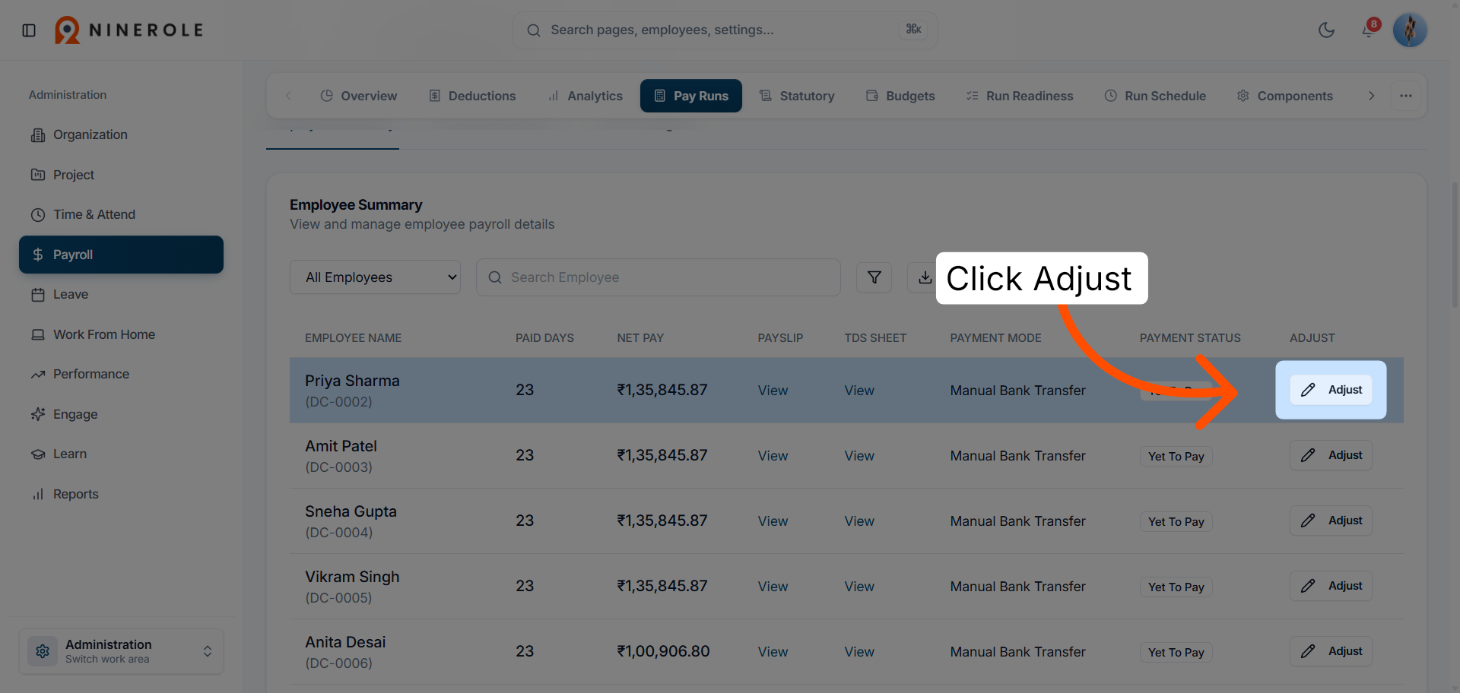This screenshot has width=1460, height=693.
Task: Open Performance section
Action: coord(121,374)
